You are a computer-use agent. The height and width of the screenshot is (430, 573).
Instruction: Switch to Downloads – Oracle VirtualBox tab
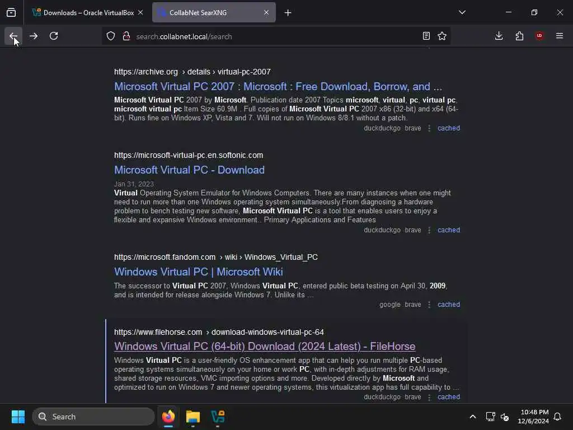pyautogui.click(x=88, y=13)
